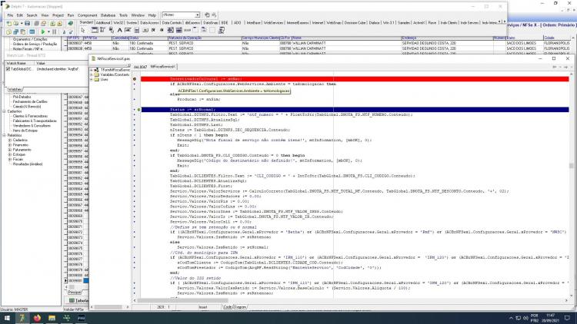This screenshot has height=324, width=577.
Task: Collapse the Cadastros tree group
Action: pyautogui.click(x=5, y=111)
